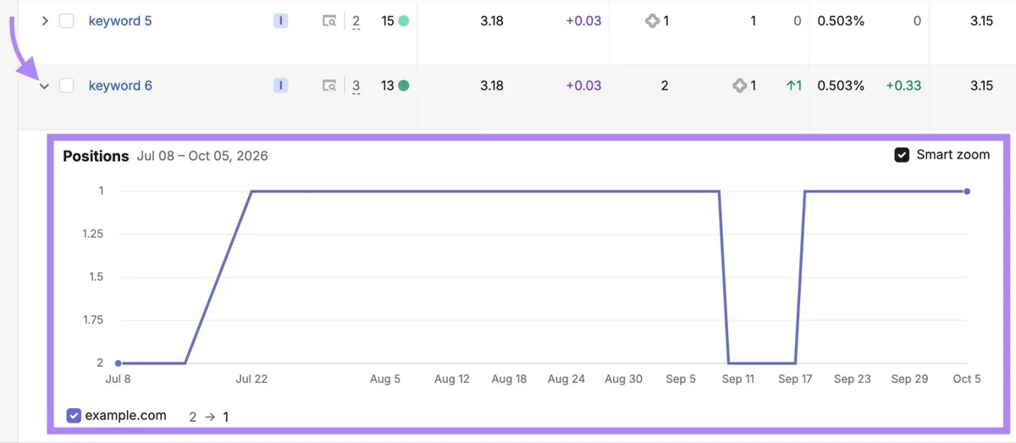This screenshot has width=1016, height=443.
Task: Click the 2 → 1 position change text
Action: point(208,417)
